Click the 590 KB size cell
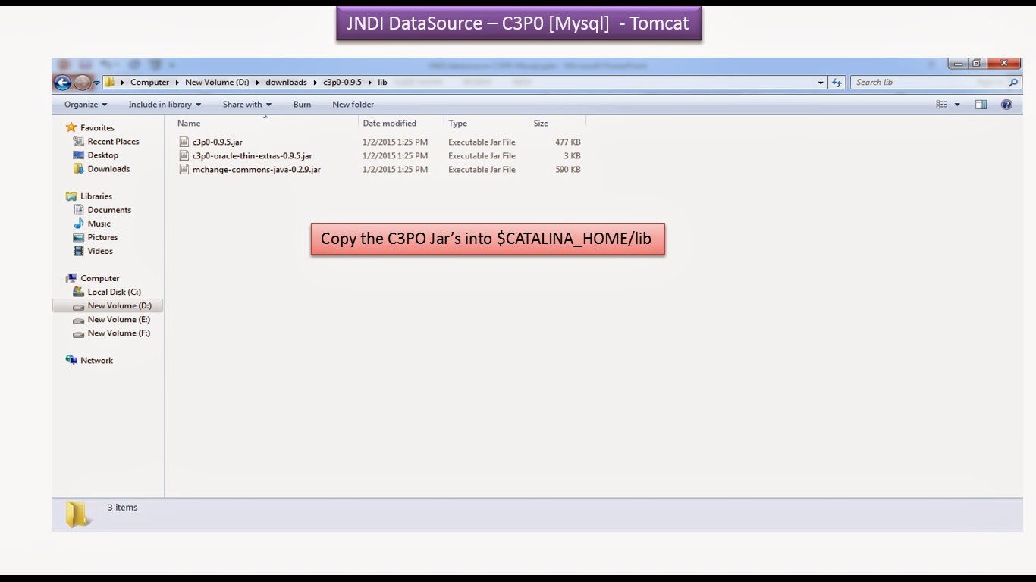Viewport: 1036px width, 582px height. coord(568,169)
